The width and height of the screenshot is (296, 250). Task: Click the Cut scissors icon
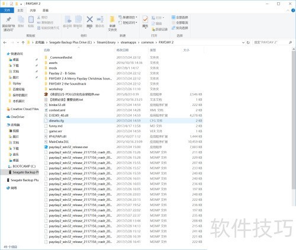(39, 17)
